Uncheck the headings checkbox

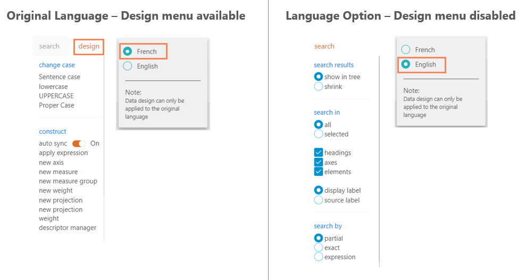pos(319,152)
